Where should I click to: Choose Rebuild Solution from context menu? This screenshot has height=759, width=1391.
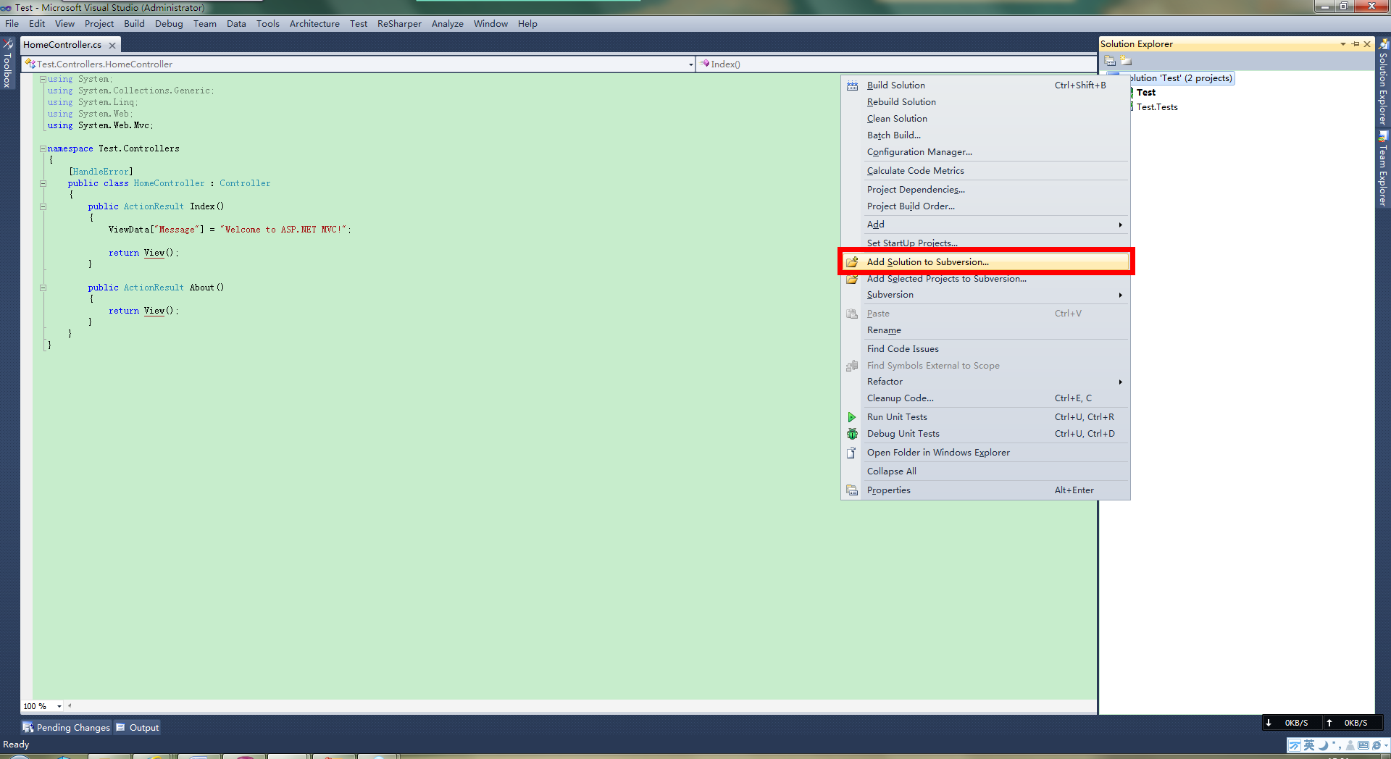tap(985, 102)
